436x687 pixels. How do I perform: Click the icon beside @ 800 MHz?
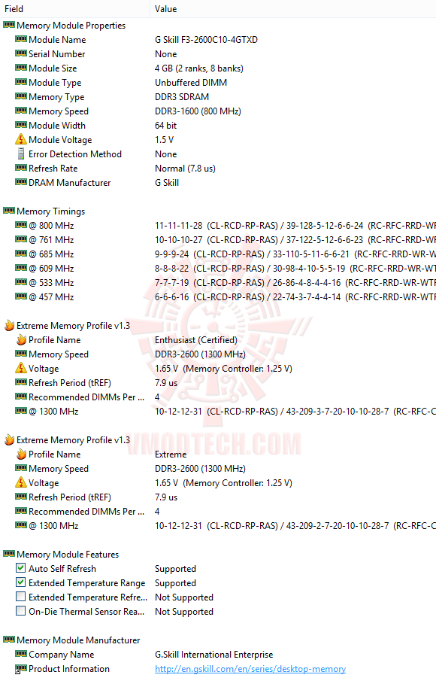click(21, 225)
